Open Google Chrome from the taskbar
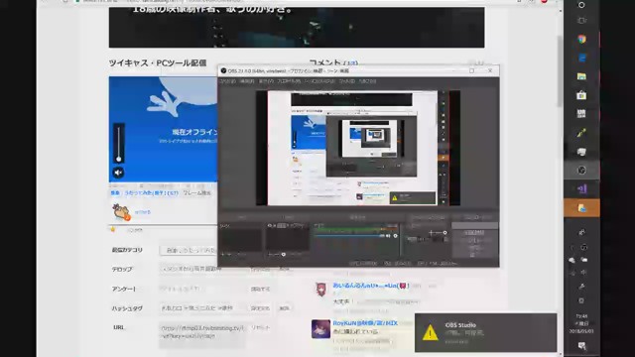 [x=581, y=39]
